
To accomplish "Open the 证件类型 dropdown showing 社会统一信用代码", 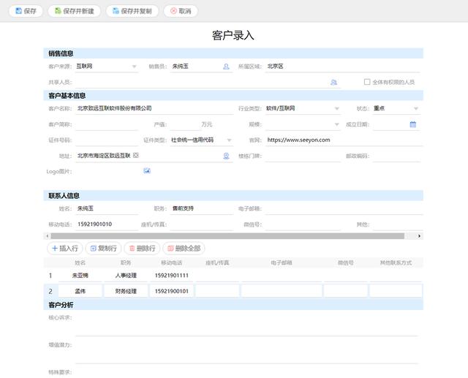I will tap(202, 140).
